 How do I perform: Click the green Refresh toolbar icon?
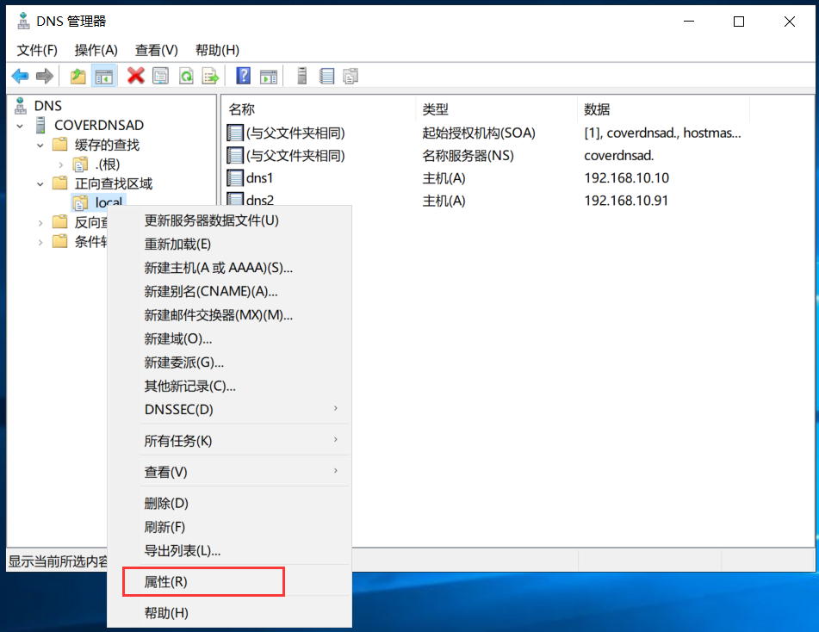(185, 77)
